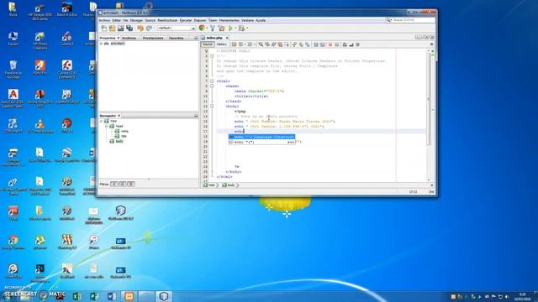Close the index.php editor tab
The width and height of the screenshot is (538, 302).
[227, 38]
